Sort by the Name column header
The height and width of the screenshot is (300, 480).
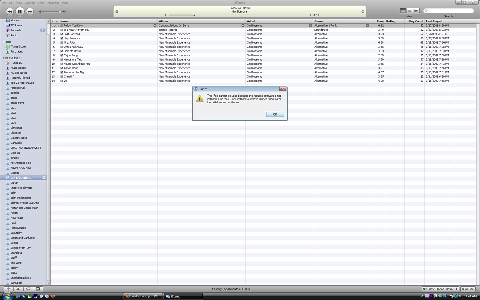point(108,21)
